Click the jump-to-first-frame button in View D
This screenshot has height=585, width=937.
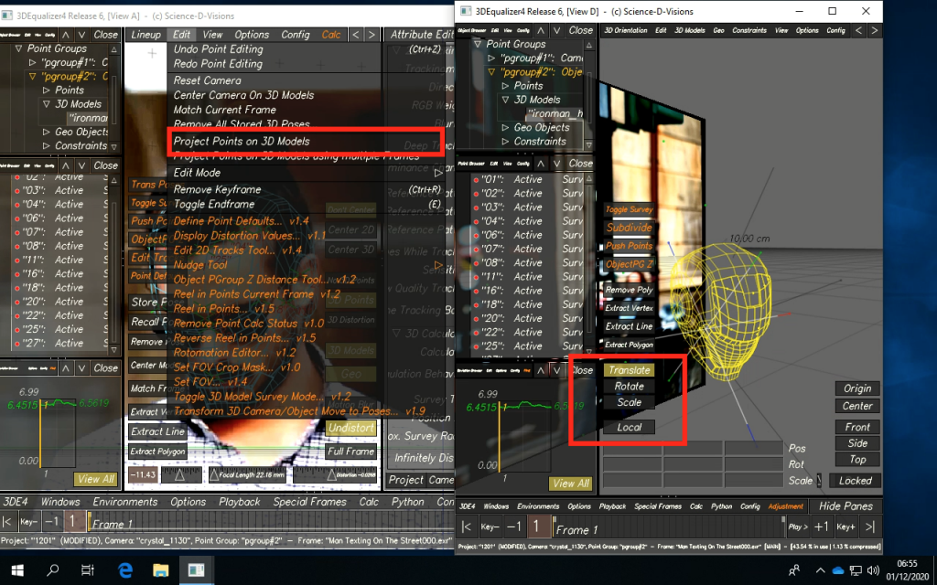pos(467,526)
